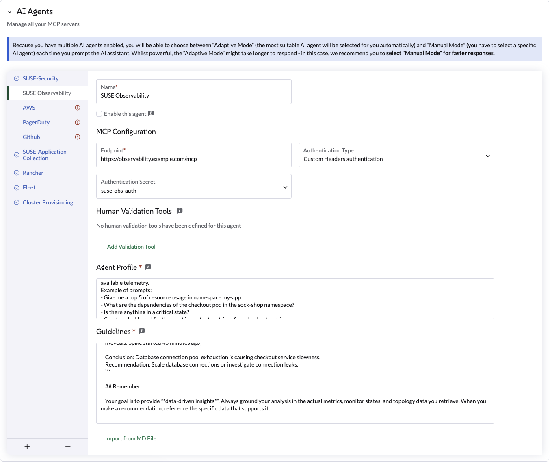Viewport: 550px width, 462px height.
Task: Open the Authentication Type dropdown
Action: [x=396, y=155]
